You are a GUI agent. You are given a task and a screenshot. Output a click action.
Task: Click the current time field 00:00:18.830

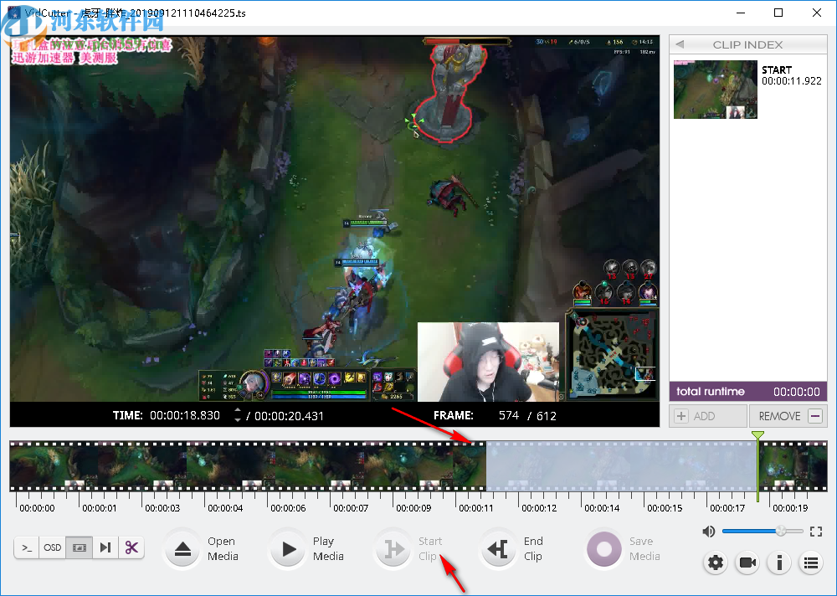(x=185, y=415)
